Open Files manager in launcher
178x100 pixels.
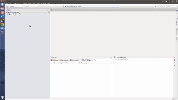click(x=3, y=9)
